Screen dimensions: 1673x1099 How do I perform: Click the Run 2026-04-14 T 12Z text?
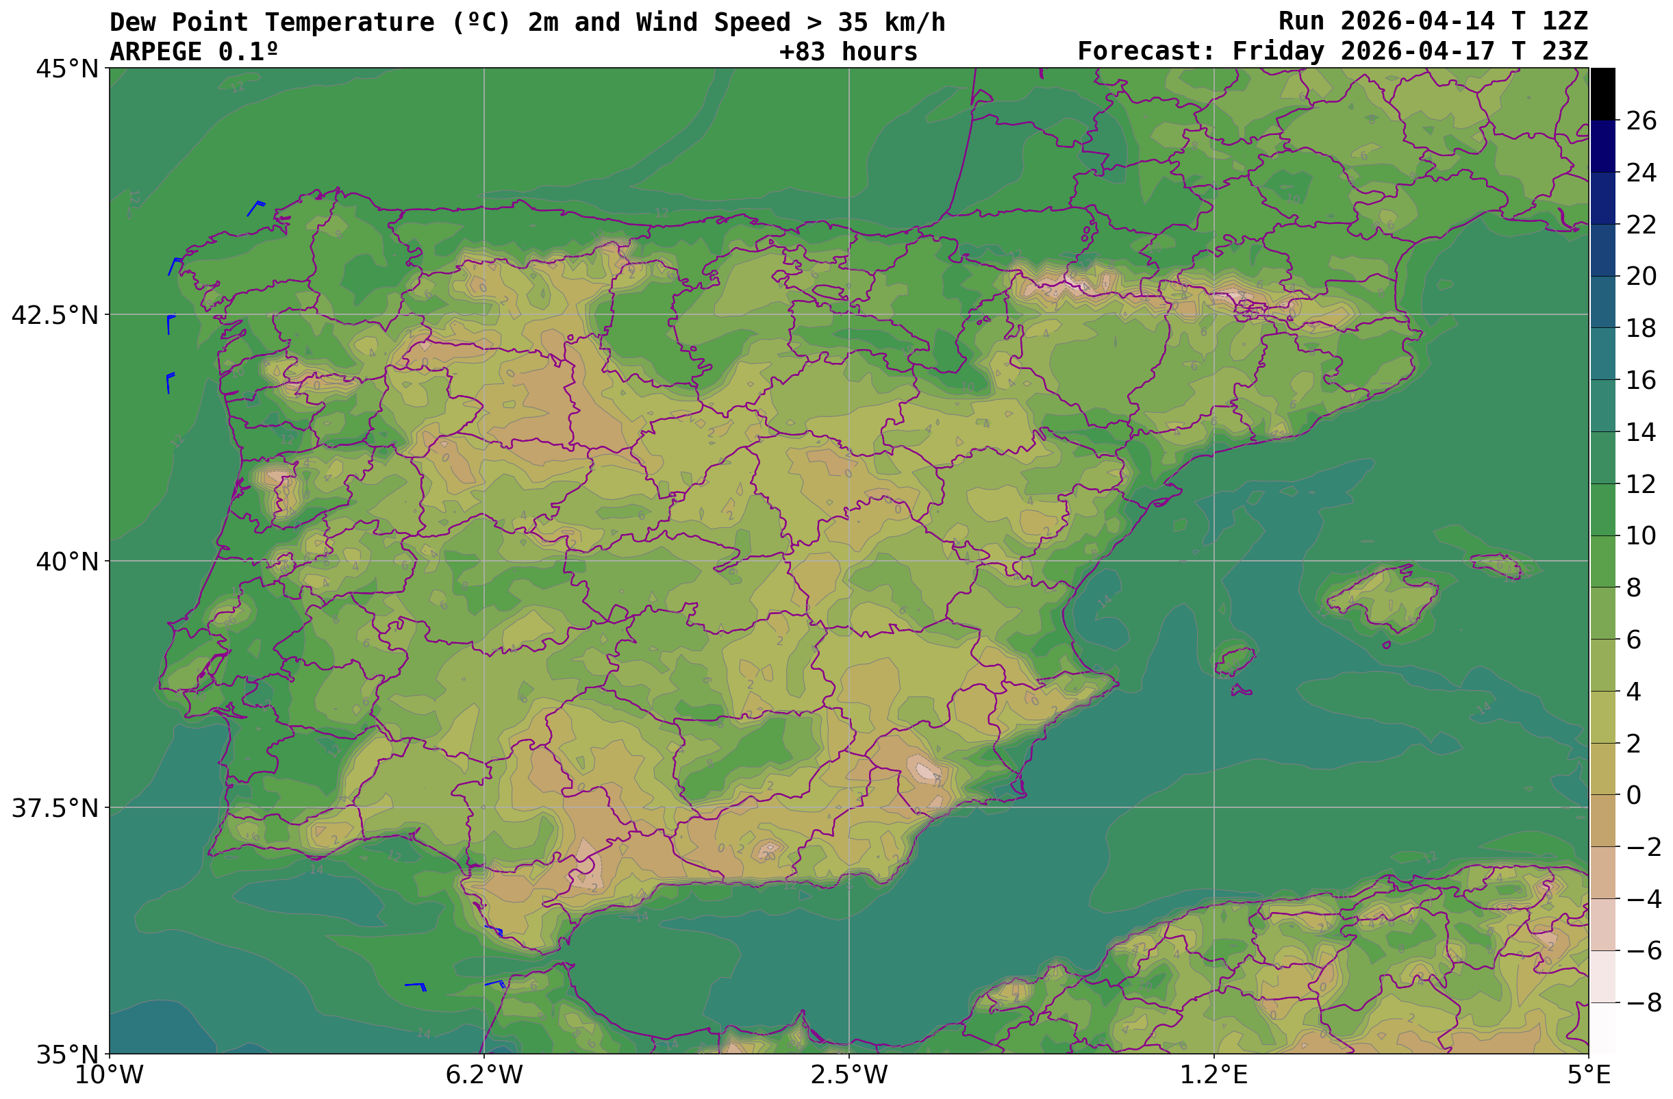click(x=1433, y=21)
